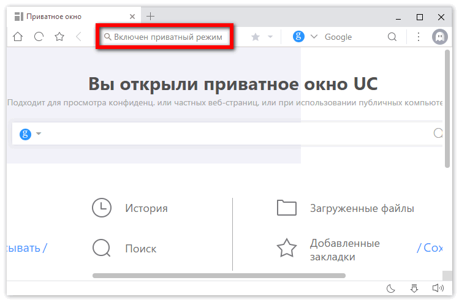Open bookmarks with outlined star icon
The height and width of the screenshot is (302, 459).
coord(59,37)
